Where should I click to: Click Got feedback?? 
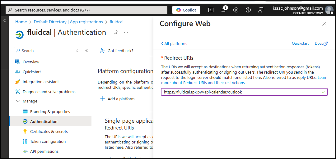[x=117, y=51]
